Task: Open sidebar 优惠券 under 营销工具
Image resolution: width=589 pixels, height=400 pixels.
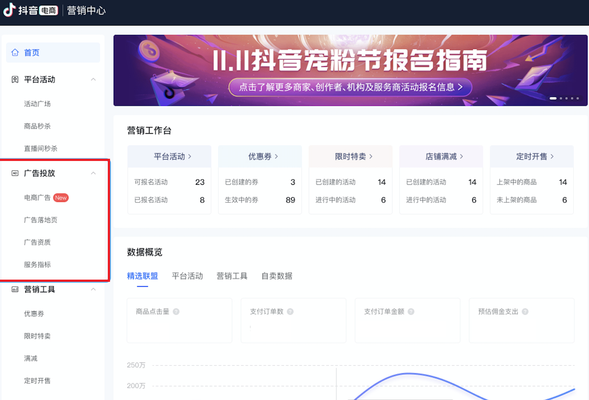Action: pos(34,314)
